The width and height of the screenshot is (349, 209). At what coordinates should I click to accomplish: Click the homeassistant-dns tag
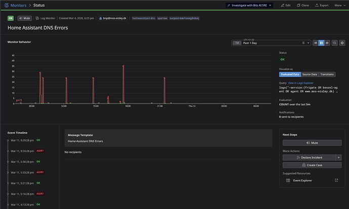[144, 18]
